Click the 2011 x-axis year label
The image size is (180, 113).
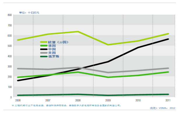168,100
